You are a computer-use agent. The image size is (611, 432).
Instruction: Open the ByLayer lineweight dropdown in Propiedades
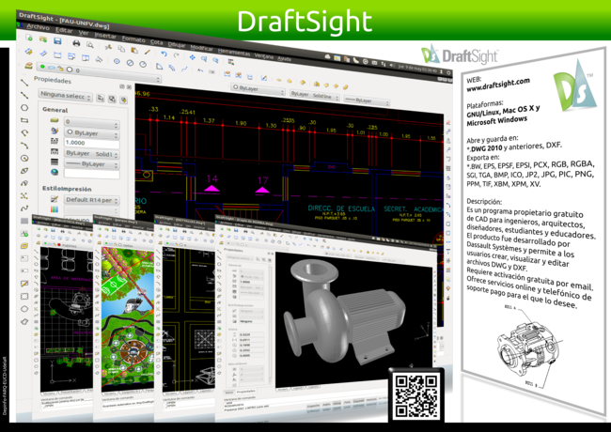click(x=91, y=164)
